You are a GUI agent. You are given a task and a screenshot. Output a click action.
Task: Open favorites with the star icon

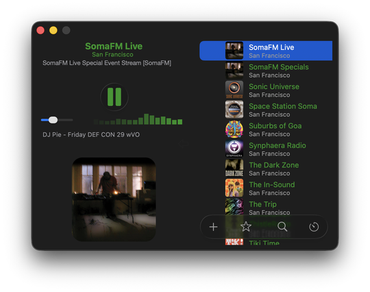pos(246,227)
